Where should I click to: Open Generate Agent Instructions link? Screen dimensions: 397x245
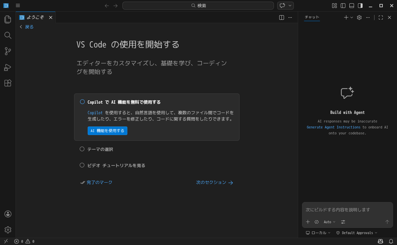333,127
